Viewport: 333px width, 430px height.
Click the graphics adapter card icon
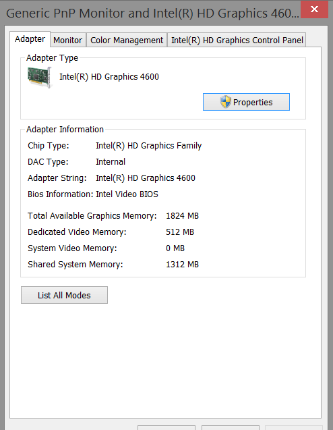coord(39,77)
